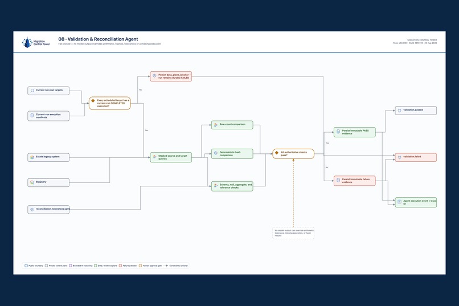This screenshot has height=306, width=459.
Task: Click the validation.passed node icon
Action: pos(399,111)
